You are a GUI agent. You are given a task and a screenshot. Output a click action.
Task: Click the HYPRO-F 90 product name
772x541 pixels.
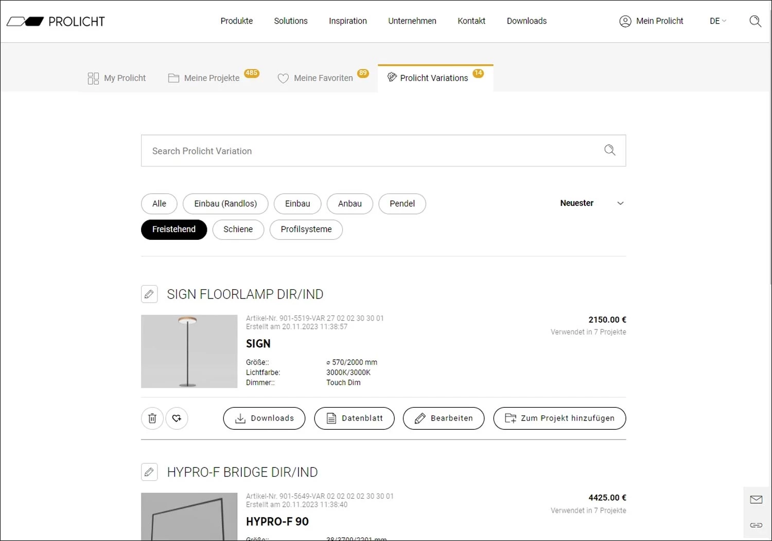point(277,522)
